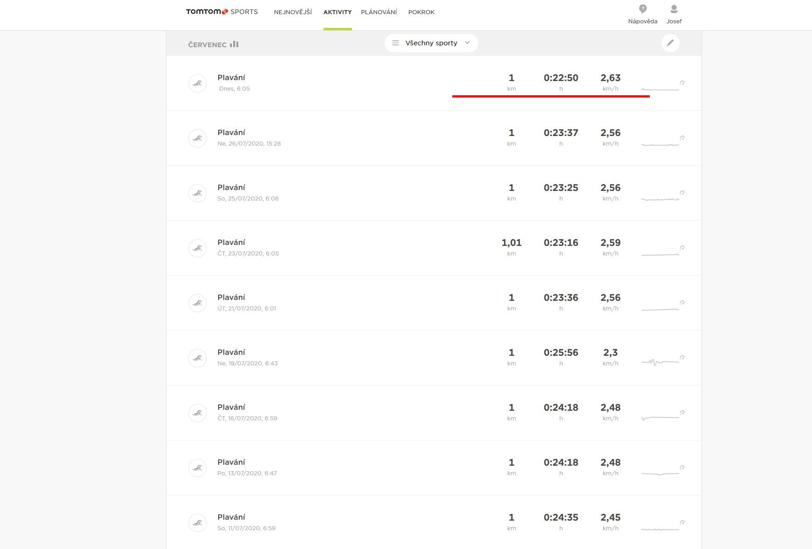Click swim icon for 26/07/2020 activity

pyautogui.click(x=198, y=138)
